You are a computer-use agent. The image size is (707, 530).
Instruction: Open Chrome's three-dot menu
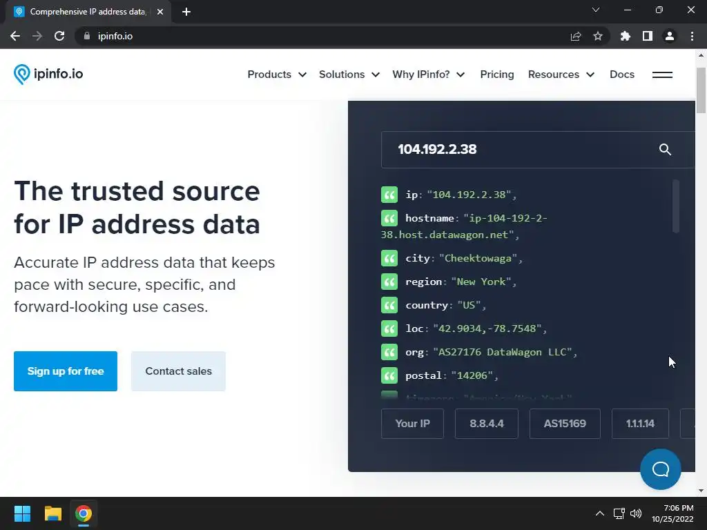[x=692, y=36]
